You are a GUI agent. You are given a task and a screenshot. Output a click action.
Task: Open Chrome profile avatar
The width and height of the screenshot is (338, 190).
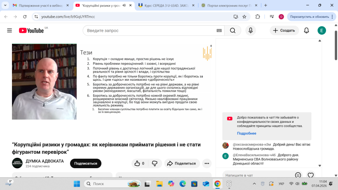tap(281, 16)
